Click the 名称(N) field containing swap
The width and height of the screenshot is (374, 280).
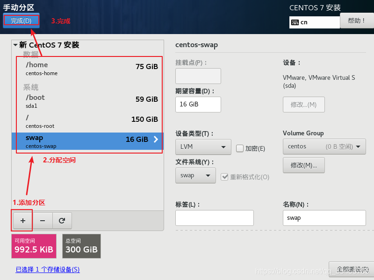click(x=324, y=218)
